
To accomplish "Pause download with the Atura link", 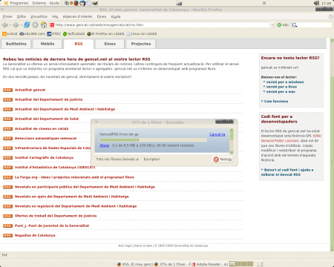I will (x=105, y=145).
